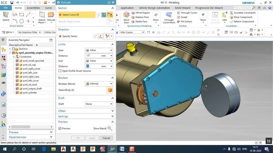Select the Direct Sketch rectangle tool
This screenshot has width=273, height=153.
pyautogui.click(x=22, y=14)
